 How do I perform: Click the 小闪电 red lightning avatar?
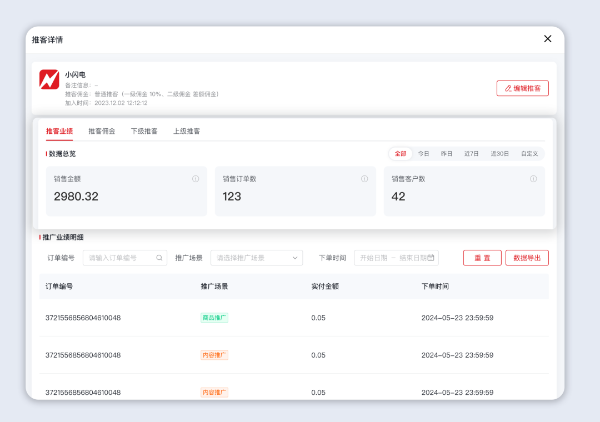click(49, 79)
